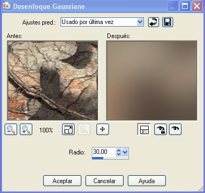
Task: Open the Radio slider dropdown arrow
Action: coord(125,152)
